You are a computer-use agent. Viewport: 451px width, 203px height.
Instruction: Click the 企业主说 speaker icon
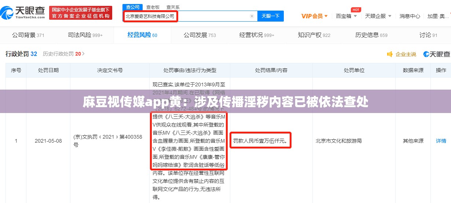390,54
